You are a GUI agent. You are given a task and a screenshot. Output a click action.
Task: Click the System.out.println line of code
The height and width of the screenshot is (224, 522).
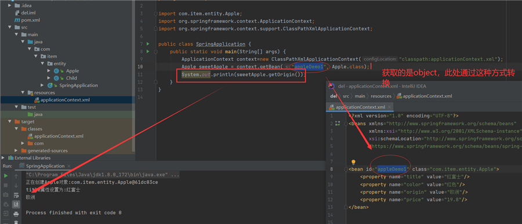pos(244,74)
